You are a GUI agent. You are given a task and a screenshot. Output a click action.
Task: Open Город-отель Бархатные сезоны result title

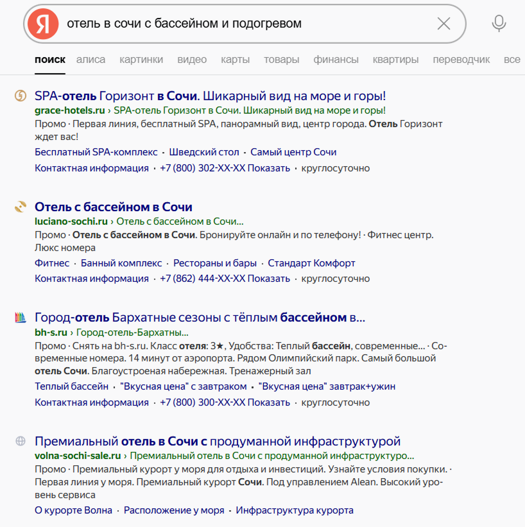[200, 318]
